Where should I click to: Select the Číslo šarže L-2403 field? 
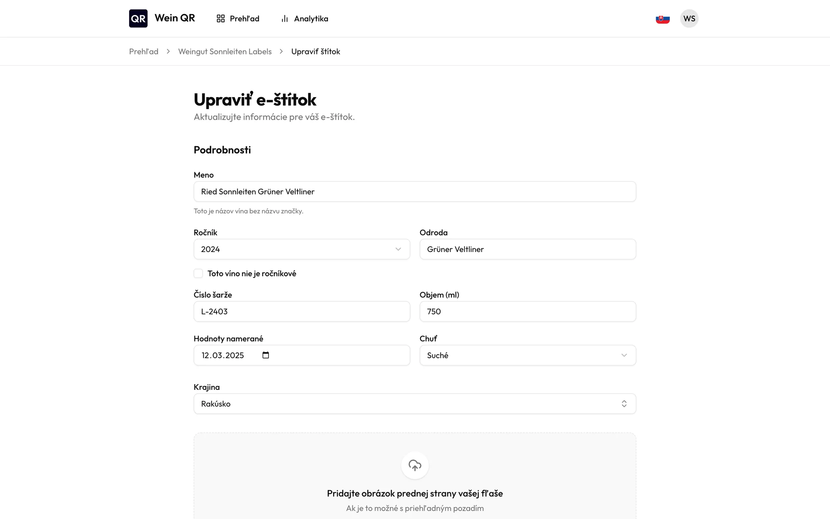coord(302,311)
